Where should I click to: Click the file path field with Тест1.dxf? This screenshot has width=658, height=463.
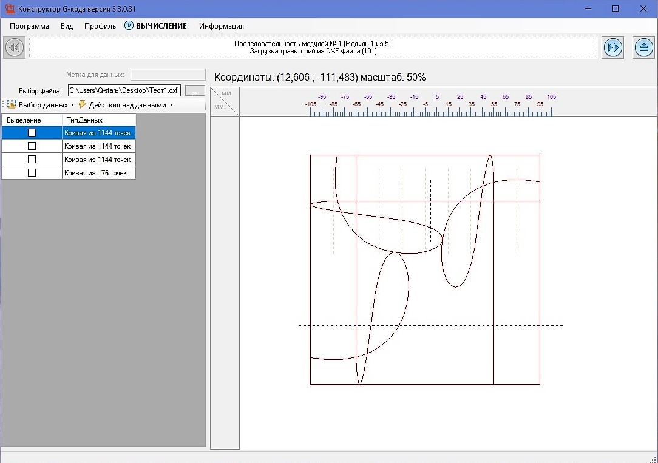124,90
